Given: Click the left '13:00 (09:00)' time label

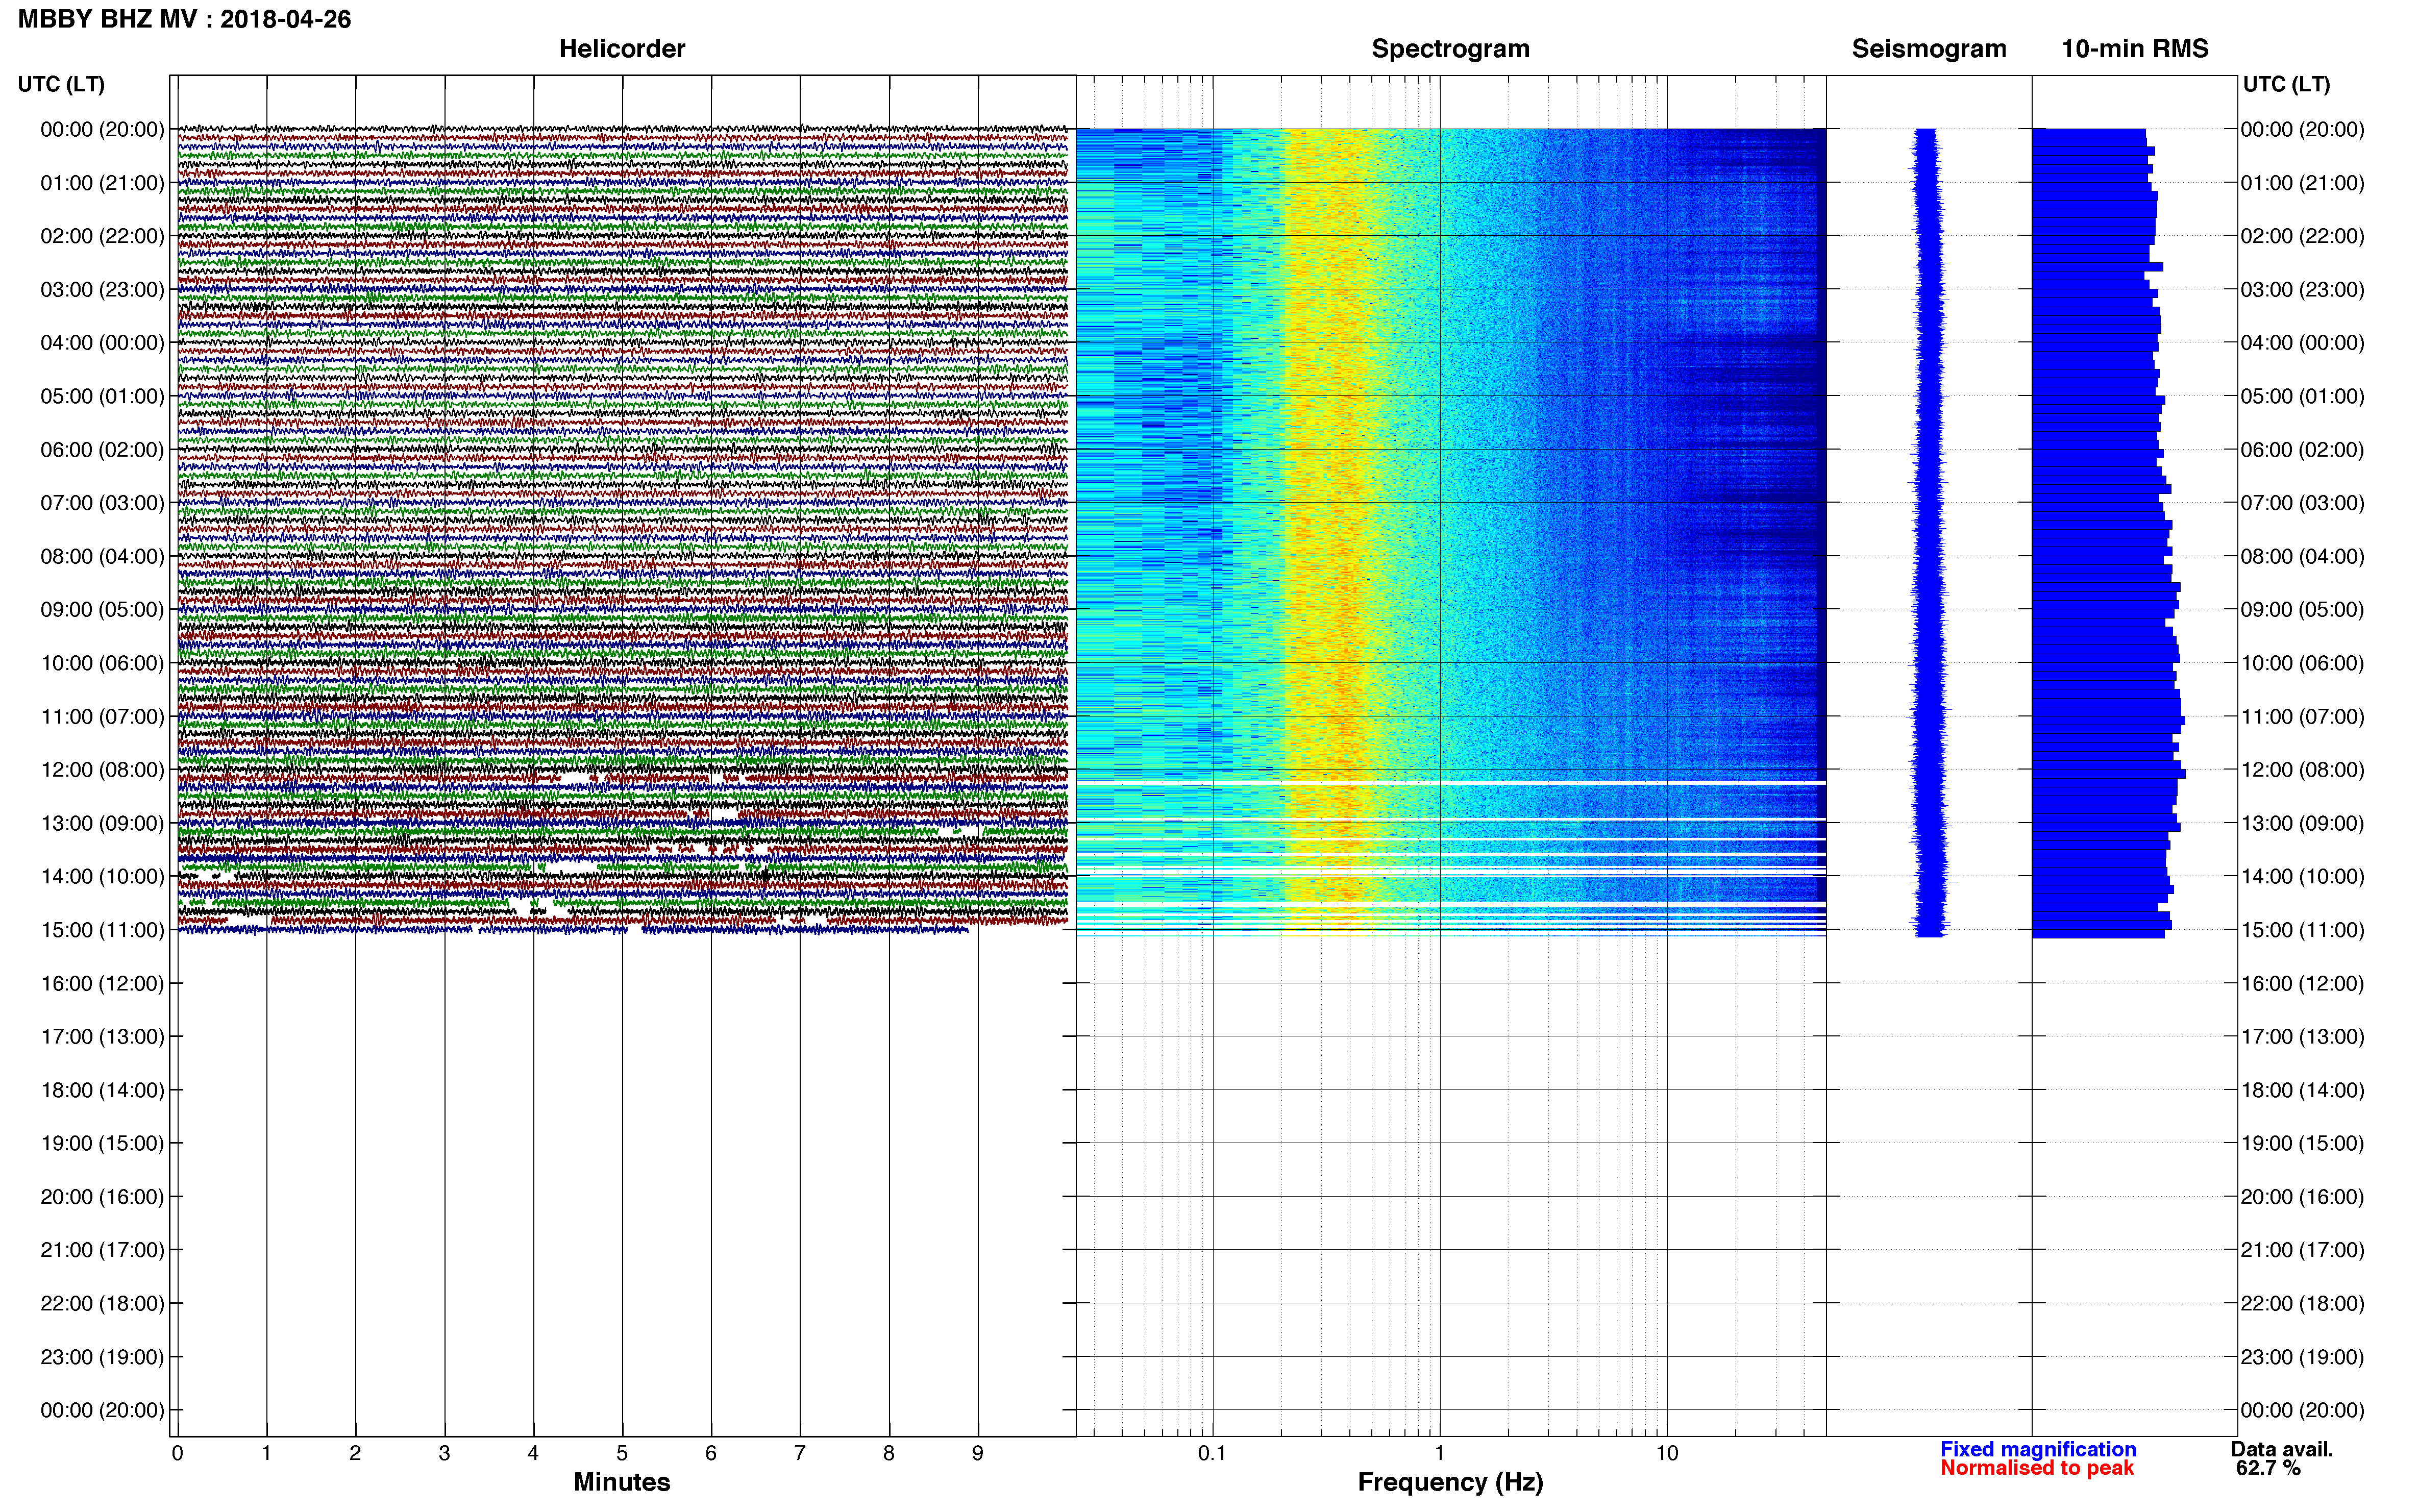Looking at the screenshot, I should (102, 823).
